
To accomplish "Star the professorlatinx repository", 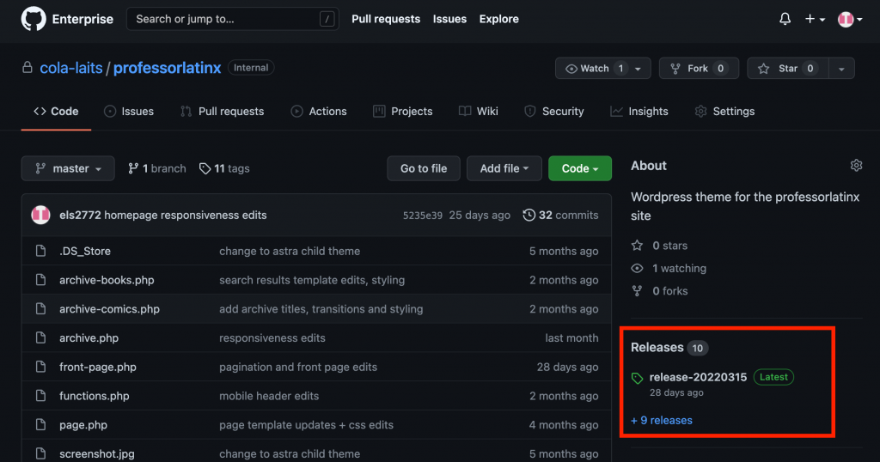I will (x=787, y=69).
